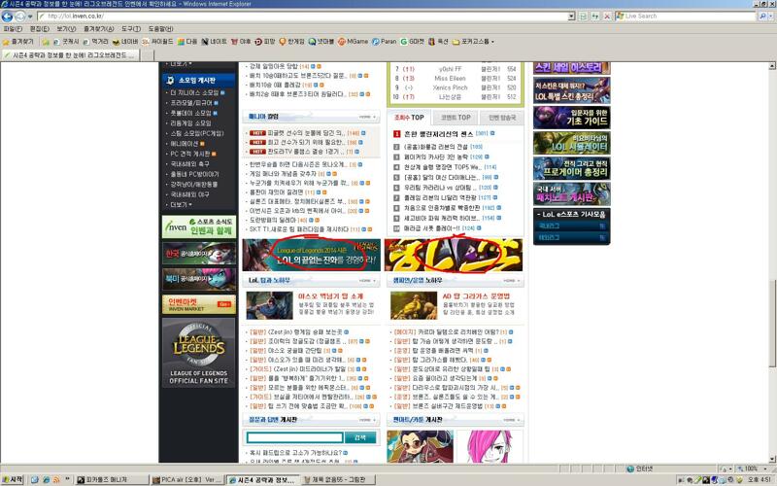Open the 즐겨찾기(A) menu
The image size is (777, 486).
[99, 29]
